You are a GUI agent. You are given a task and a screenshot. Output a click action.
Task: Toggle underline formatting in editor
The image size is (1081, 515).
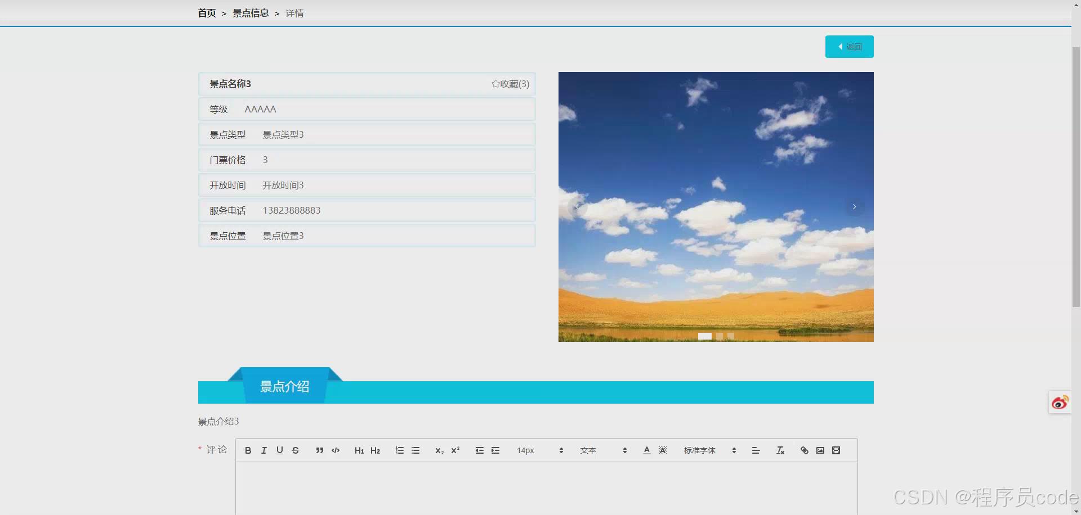coord(279,450)
